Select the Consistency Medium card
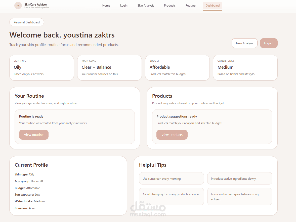This screenshot has height=222, width=296. coord(245,68)
